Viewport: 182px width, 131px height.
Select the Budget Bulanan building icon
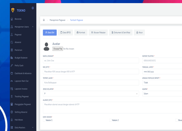(x=12, y=58)
